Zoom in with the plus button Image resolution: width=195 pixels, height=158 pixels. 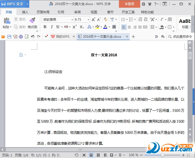tap(183, 155)
